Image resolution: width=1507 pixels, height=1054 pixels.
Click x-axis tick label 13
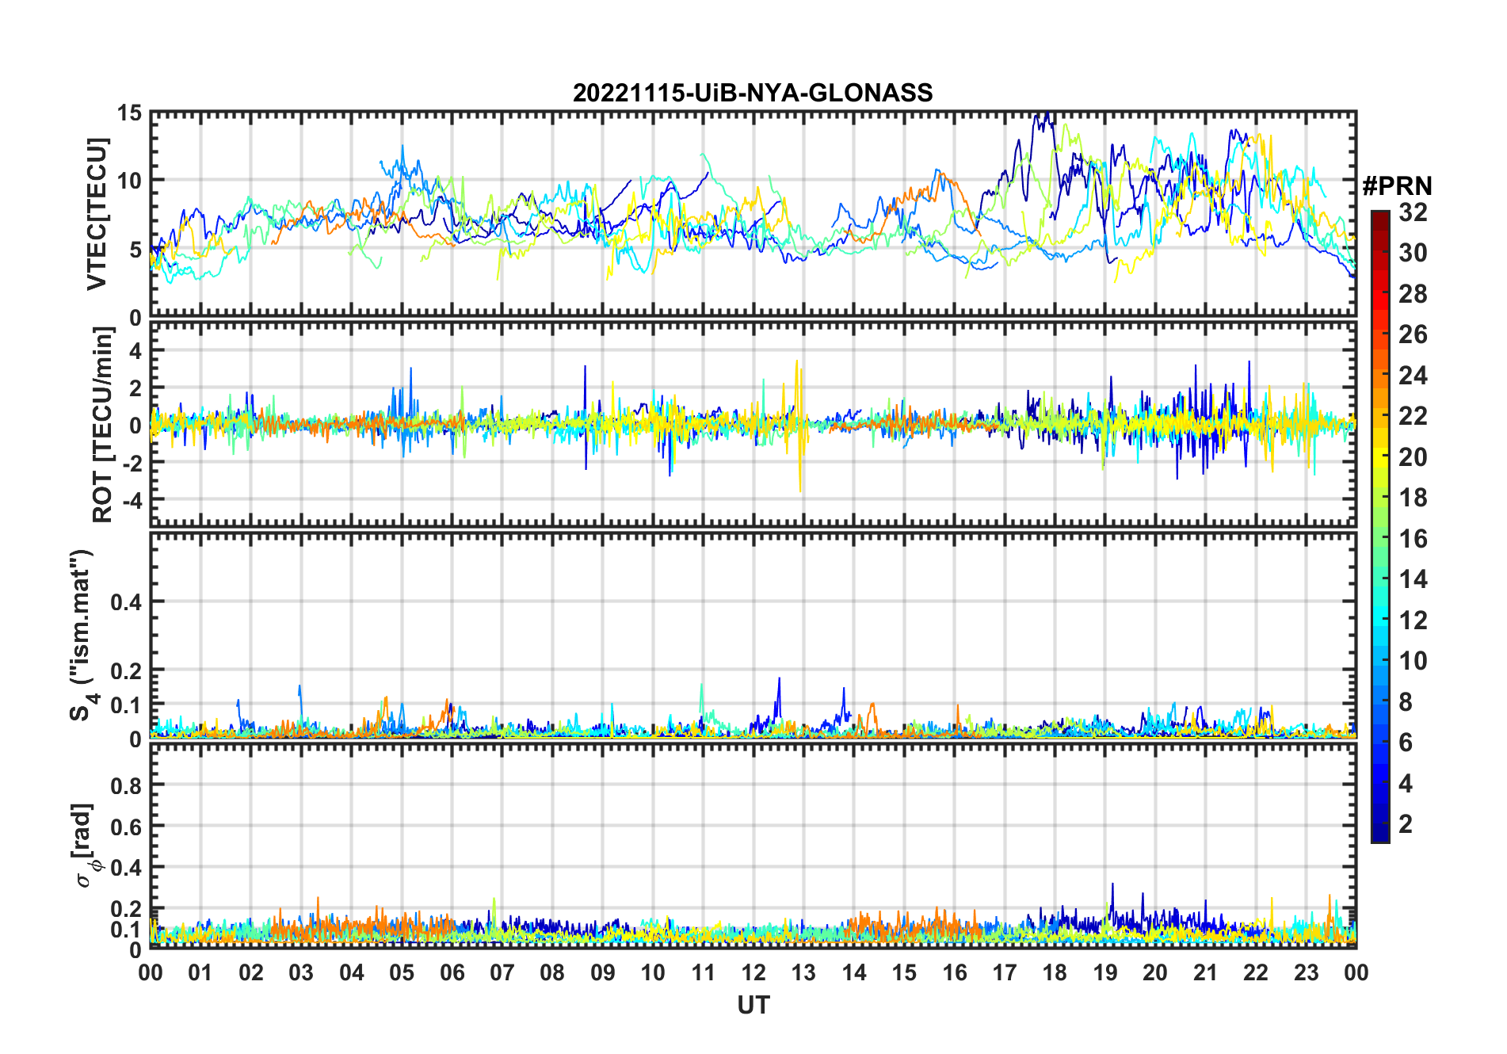[x=803, y=973]
